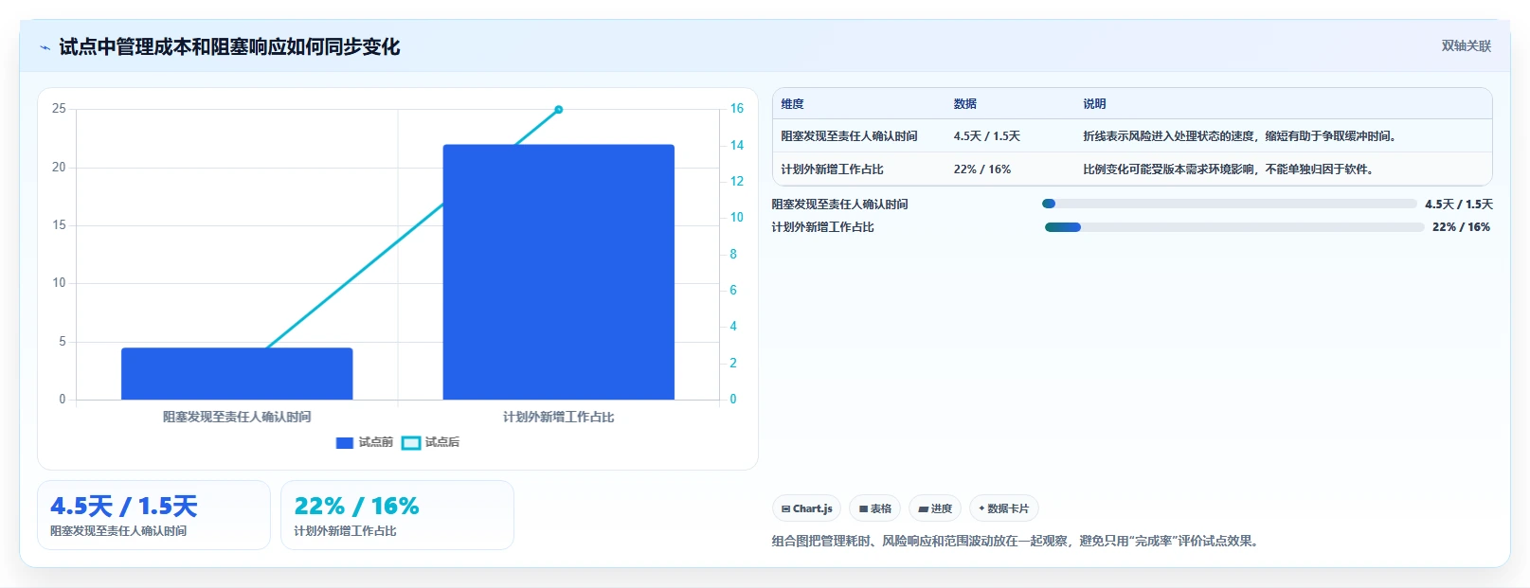The width and height of the screenshot is (1530, 588).
Task: Open the 22% / 16% data card
Action: click(x=397, y=515)
